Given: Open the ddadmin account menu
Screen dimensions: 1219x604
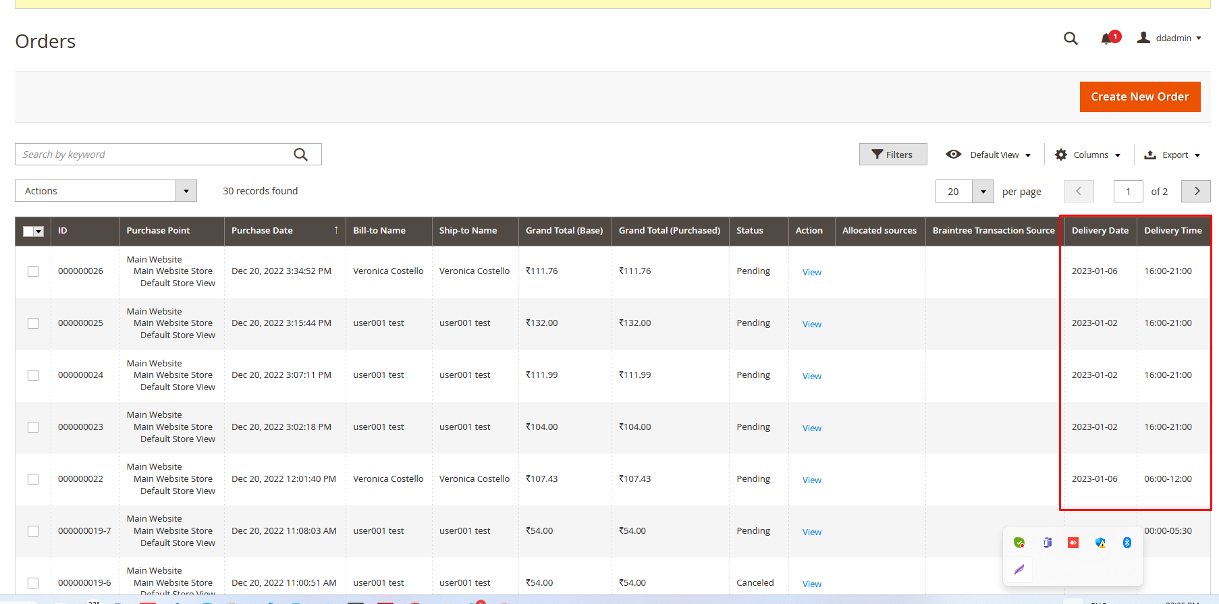Looking at the screenshot, I should tap(1170, 38).
